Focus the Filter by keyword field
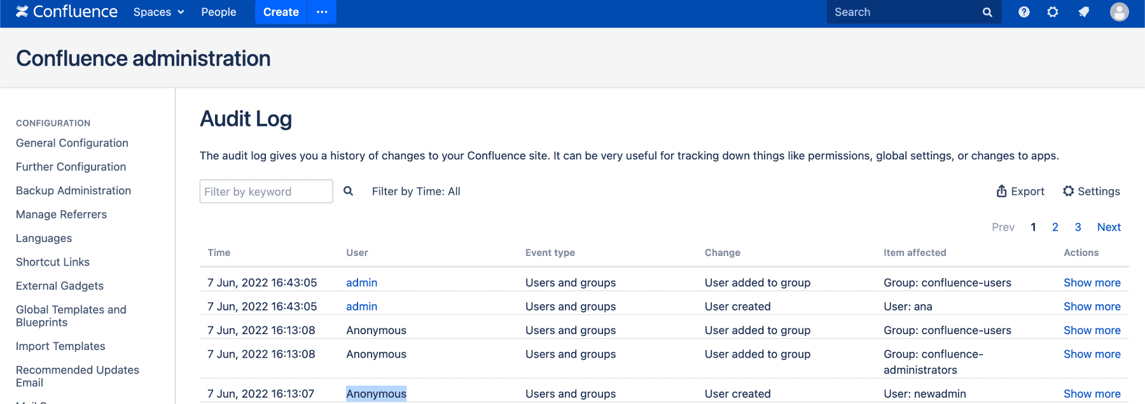Viewport: 1145px width, 404px height. coord(266,191)
